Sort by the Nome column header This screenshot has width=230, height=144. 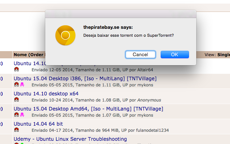[x=20, y=55]
